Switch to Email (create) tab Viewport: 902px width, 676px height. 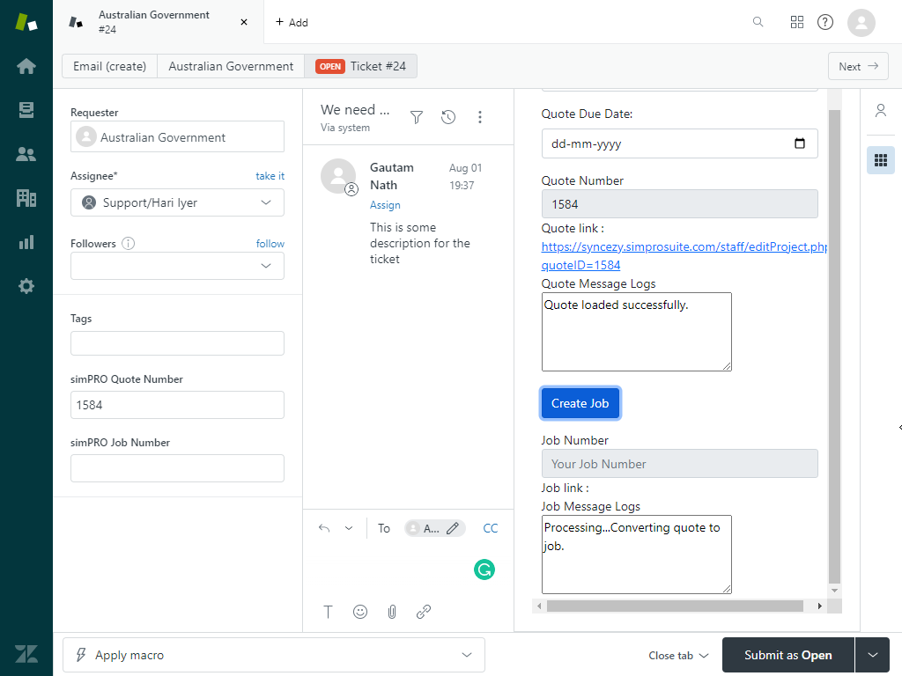pyautogui.click(x=110, y=66)
